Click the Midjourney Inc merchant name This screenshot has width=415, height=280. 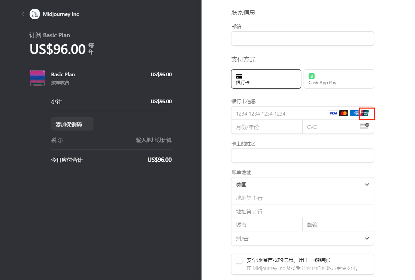point(61,14)
